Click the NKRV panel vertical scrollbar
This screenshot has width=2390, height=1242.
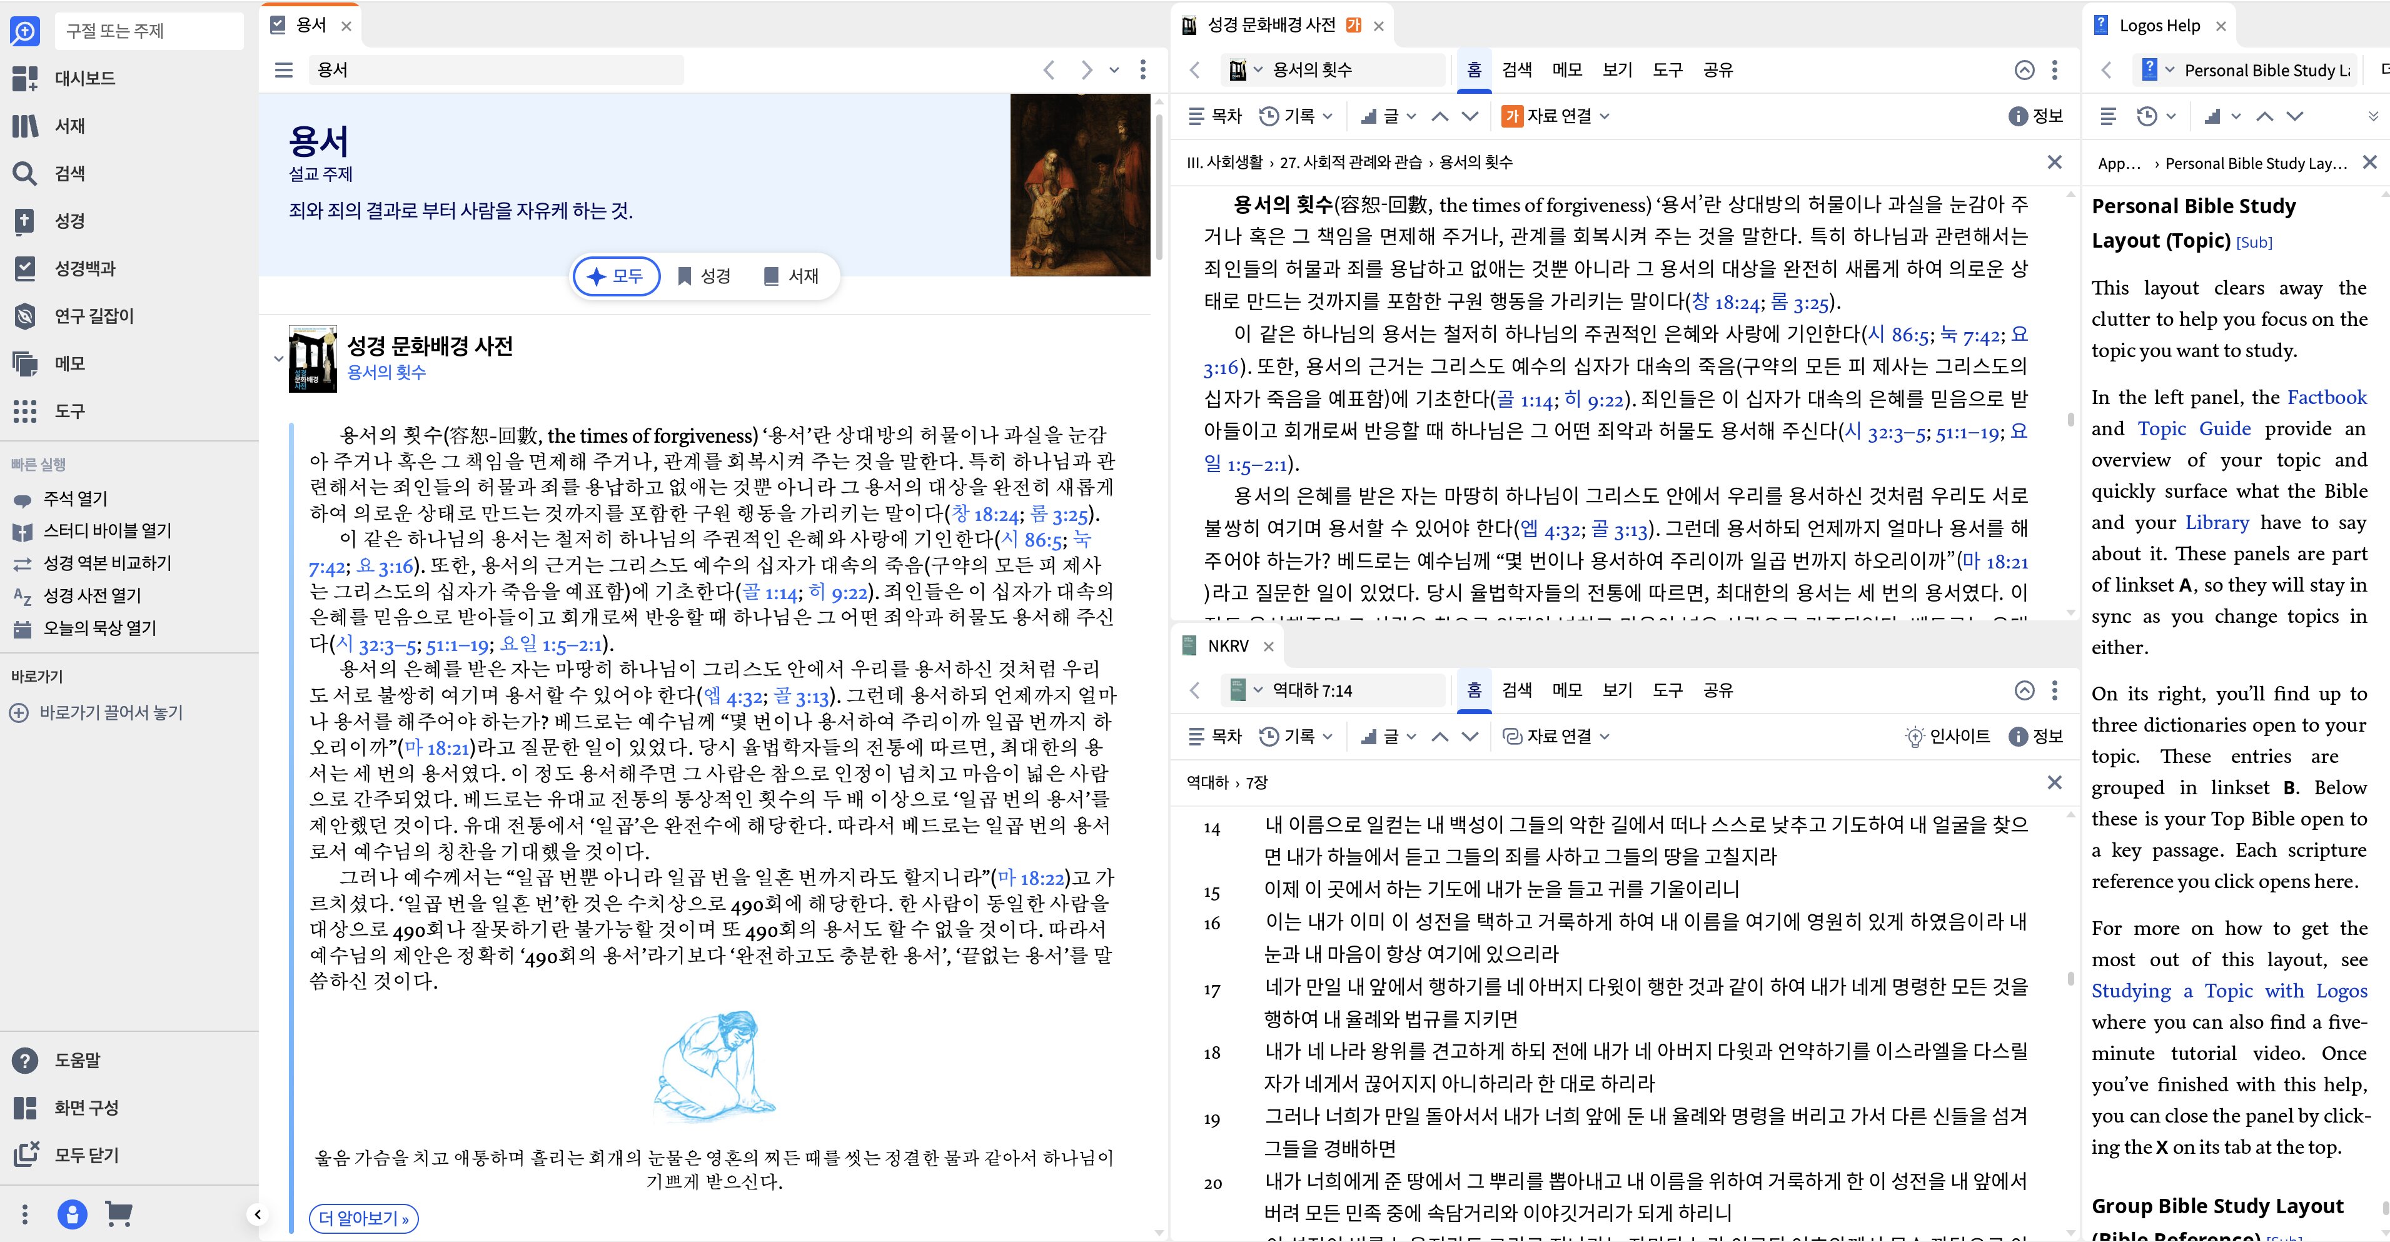(x=2071, y=979)
